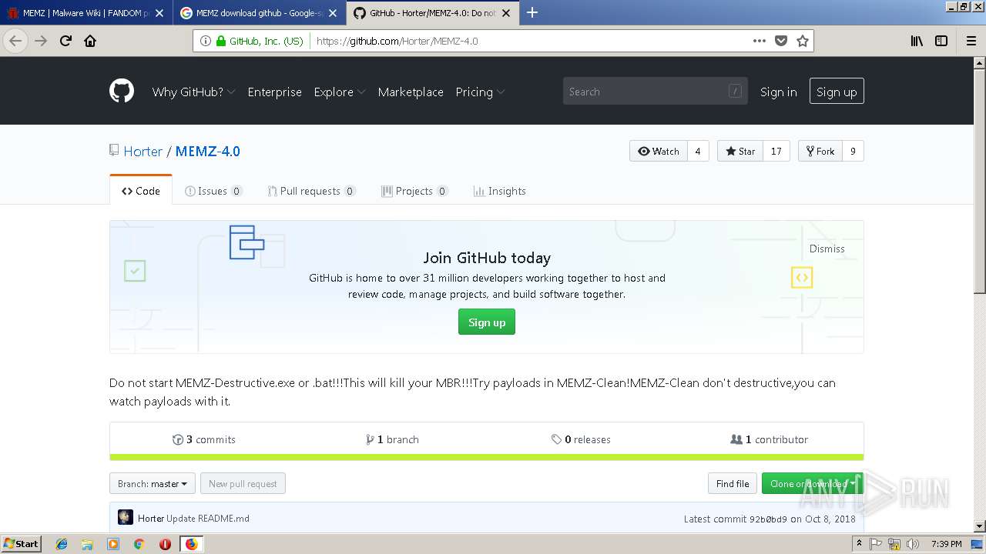The image size is (986, 554).
Task: Click the header Sign up button
Action: coord(837,92)
